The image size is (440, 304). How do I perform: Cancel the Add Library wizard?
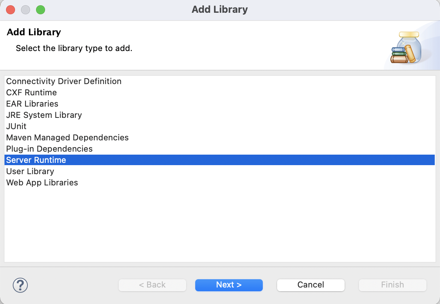(310, 285)
